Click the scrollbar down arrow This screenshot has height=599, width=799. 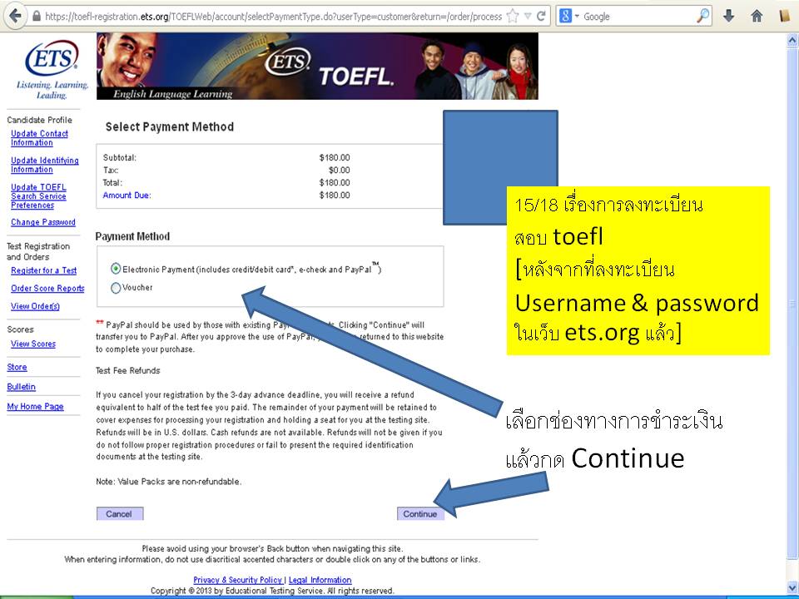click(792, 587)
